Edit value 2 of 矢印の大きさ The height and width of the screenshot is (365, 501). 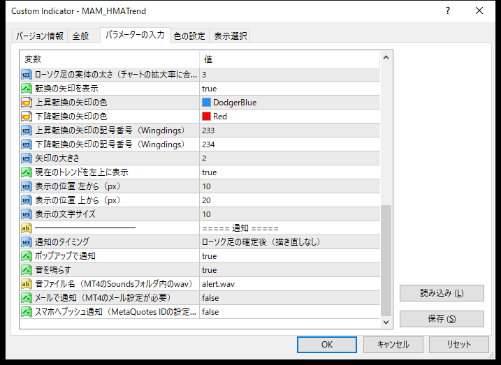(x=289, y=158)
